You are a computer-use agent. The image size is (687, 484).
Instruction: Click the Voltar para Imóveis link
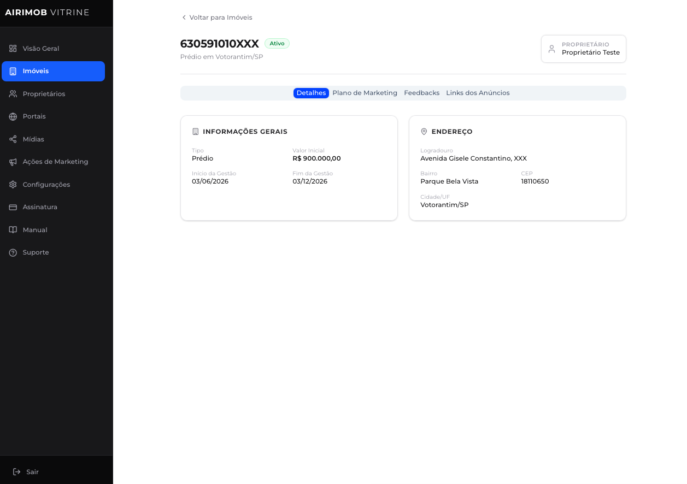217,17
